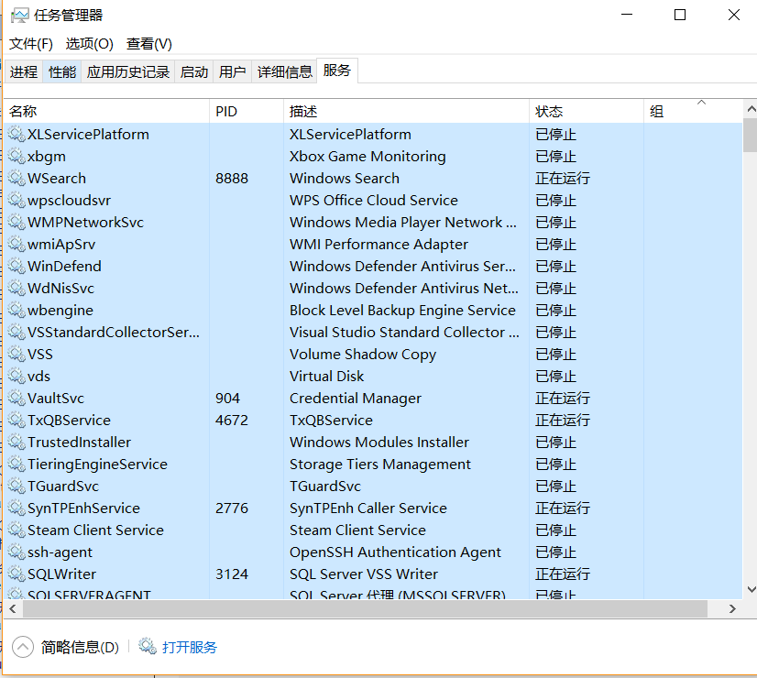Click the gear icon beside vds

[16, 376]
